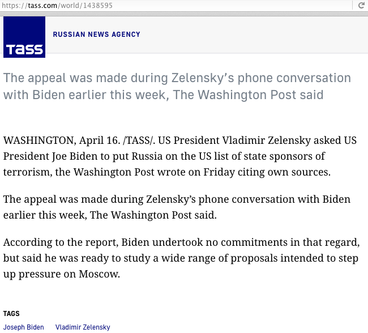The width and height of the screenshot is (368, 333).
Task: Open the Vladimir Zelensky tag link
Action: 83,327
